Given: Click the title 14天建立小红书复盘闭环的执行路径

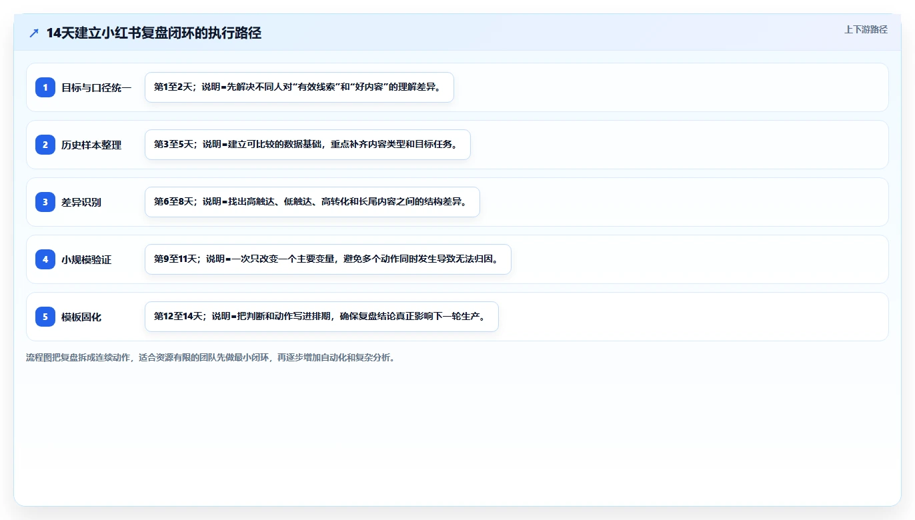Looking at the screenshot, I should 153,33.
